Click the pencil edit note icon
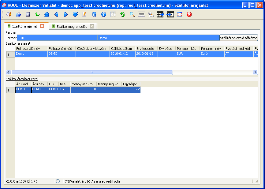The image size is (265, 189). (x=84, y=14)
